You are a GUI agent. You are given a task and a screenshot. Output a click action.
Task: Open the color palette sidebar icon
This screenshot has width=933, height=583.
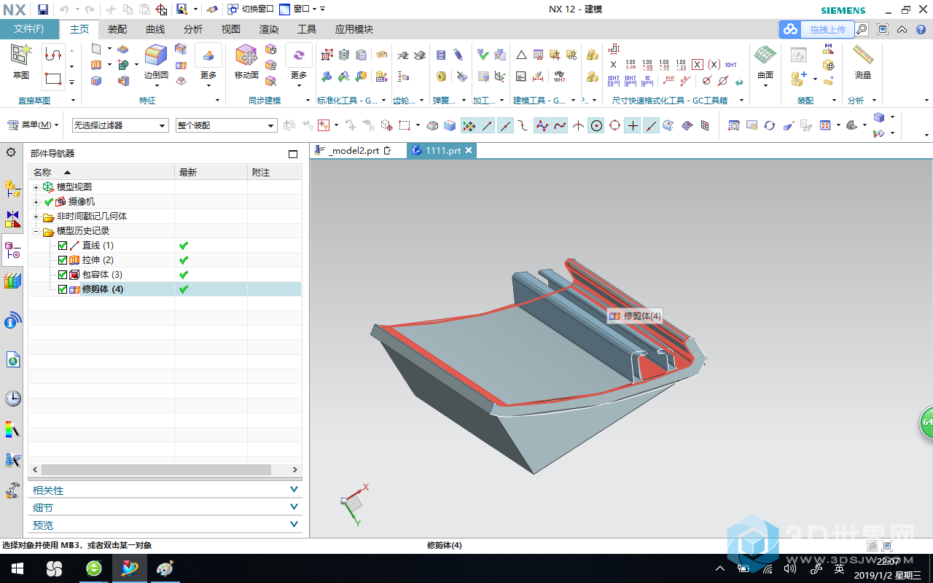pos(12,429)
